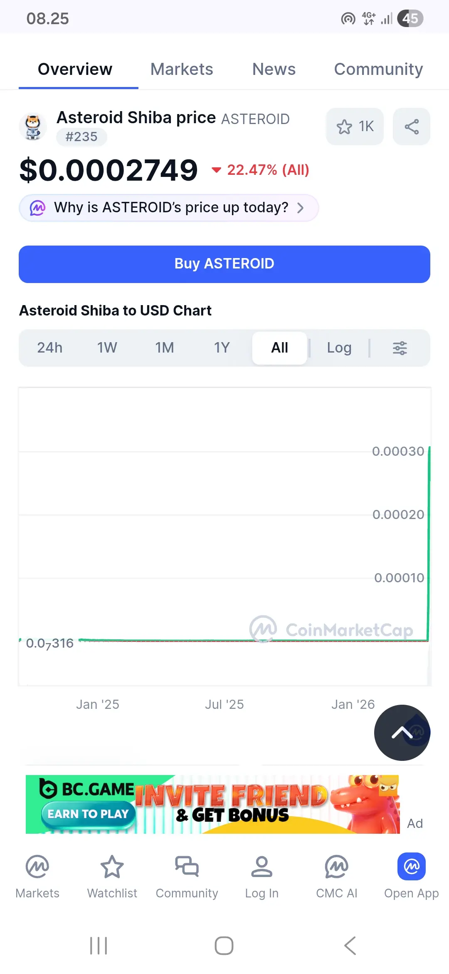449x974 pixels.
Task: Switch chart range to 1Y
Action: pos(222,348)
